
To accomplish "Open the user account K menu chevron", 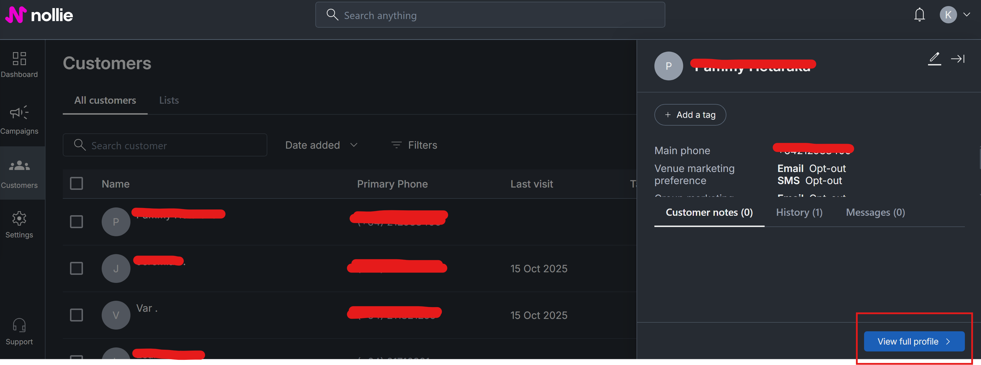I will click(x=967, y=15).
